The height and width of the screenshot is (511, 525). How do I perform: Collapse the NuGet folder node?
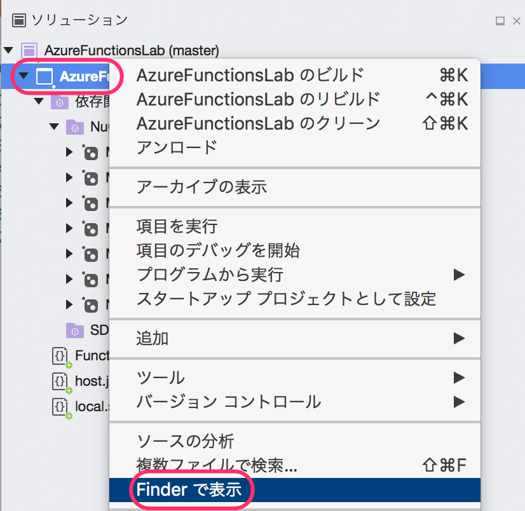tap(54, 126)
